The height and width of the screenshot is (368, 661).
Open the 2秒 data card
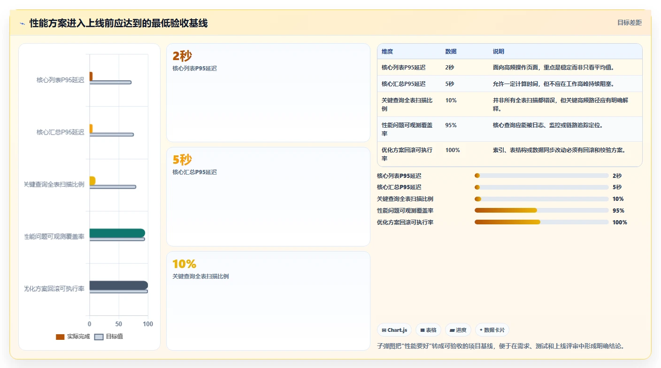pos(268,92)
